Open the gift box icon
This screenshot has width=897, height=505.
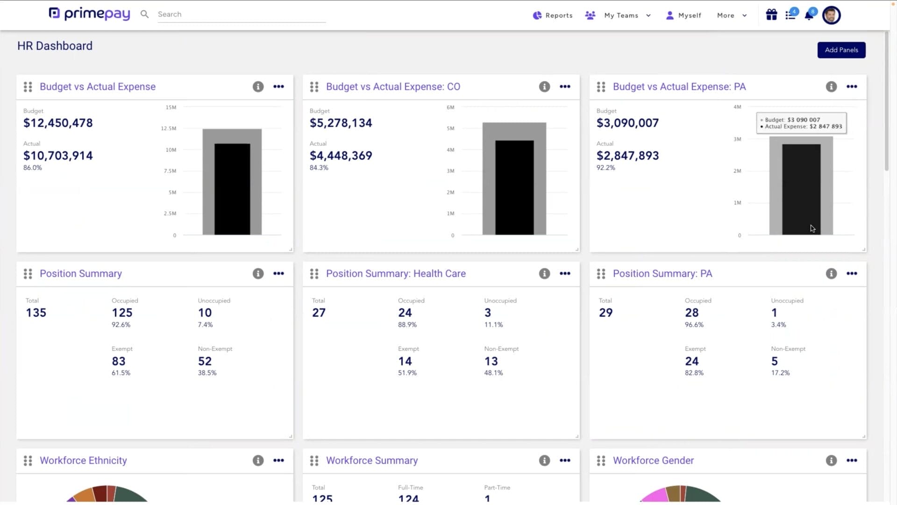[771, 15]
